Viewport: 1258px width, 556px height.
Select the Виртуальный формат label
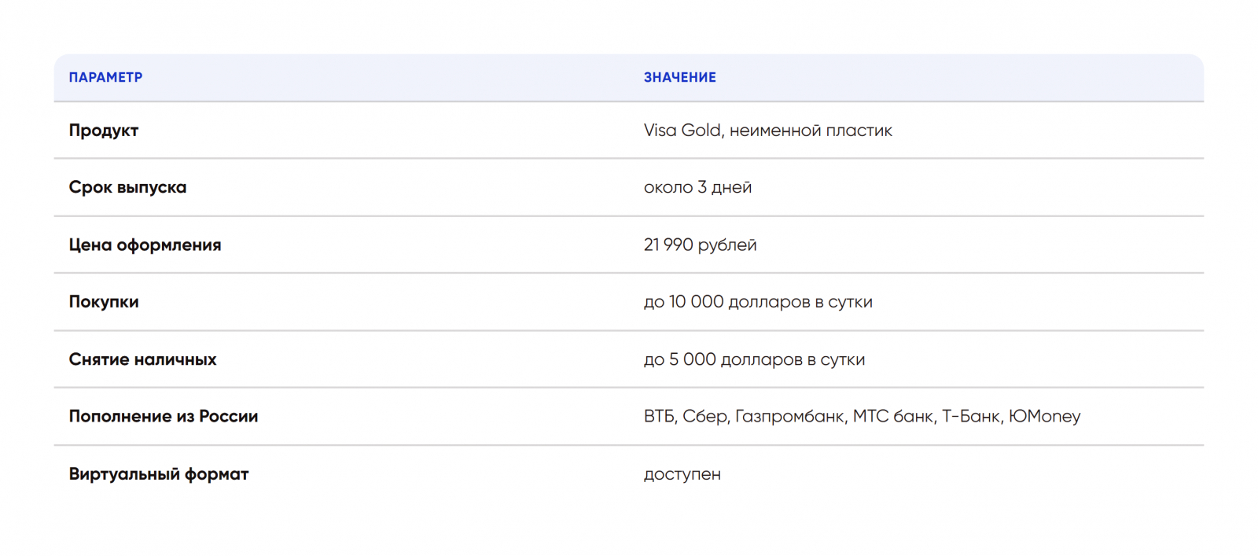pyautogui.click(x=159, y=474)
